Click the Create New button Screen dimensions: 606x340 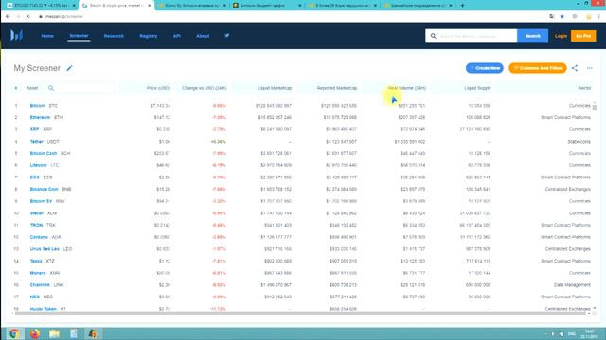coord(484,68)
